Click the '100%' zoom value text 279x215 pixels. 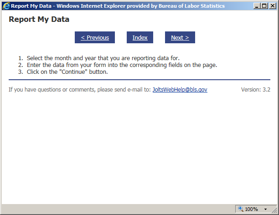251,209
